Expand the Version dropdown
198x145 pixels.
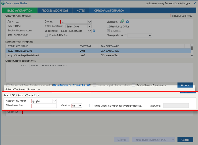[x=80, y=106]
